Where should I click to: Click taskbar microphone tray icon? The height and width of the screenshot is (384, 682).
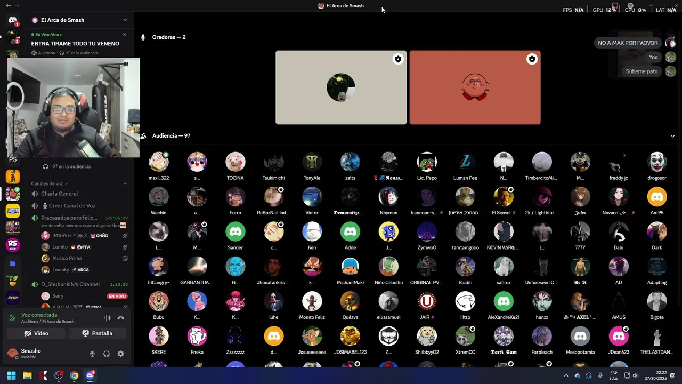(x=600, y=375)
